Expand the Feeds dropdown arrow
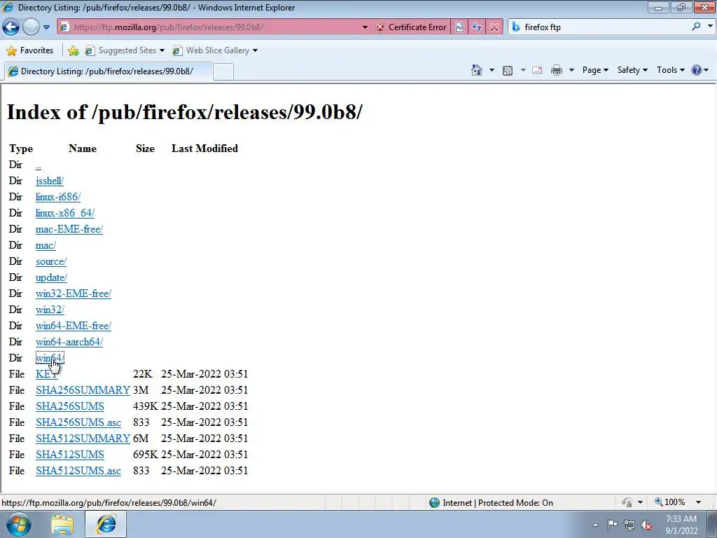The width and height of the screenshot is (717, 538). [x=523, y=70]
